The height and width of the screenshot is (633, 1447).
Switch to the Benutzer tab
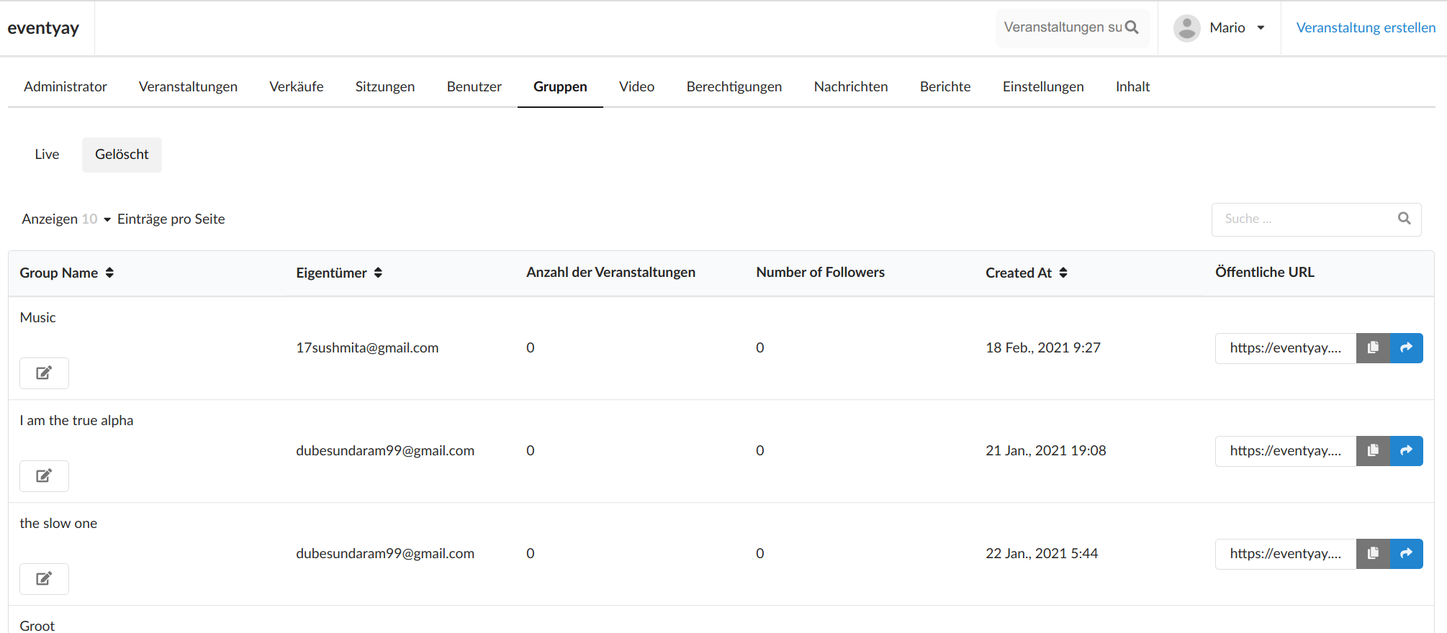474,87
